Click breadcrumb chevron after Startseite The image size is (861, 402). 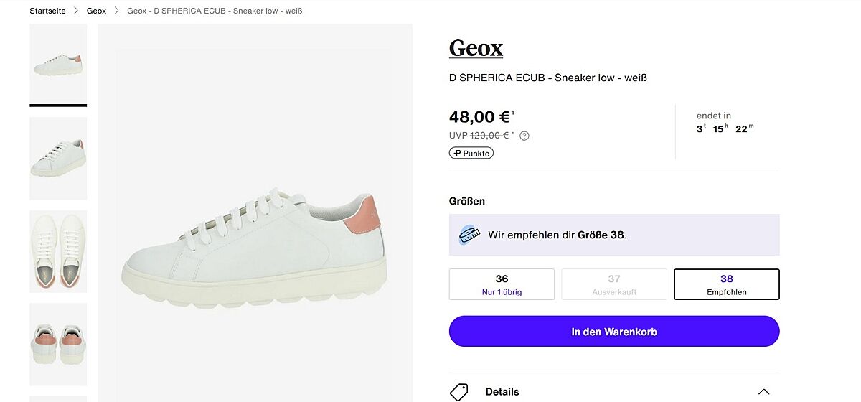pyautogui.click(x=76, y=11)
